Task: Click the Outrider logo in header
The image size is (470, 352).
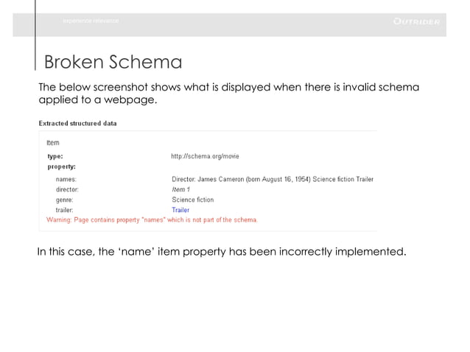Action: click(416, 21)
